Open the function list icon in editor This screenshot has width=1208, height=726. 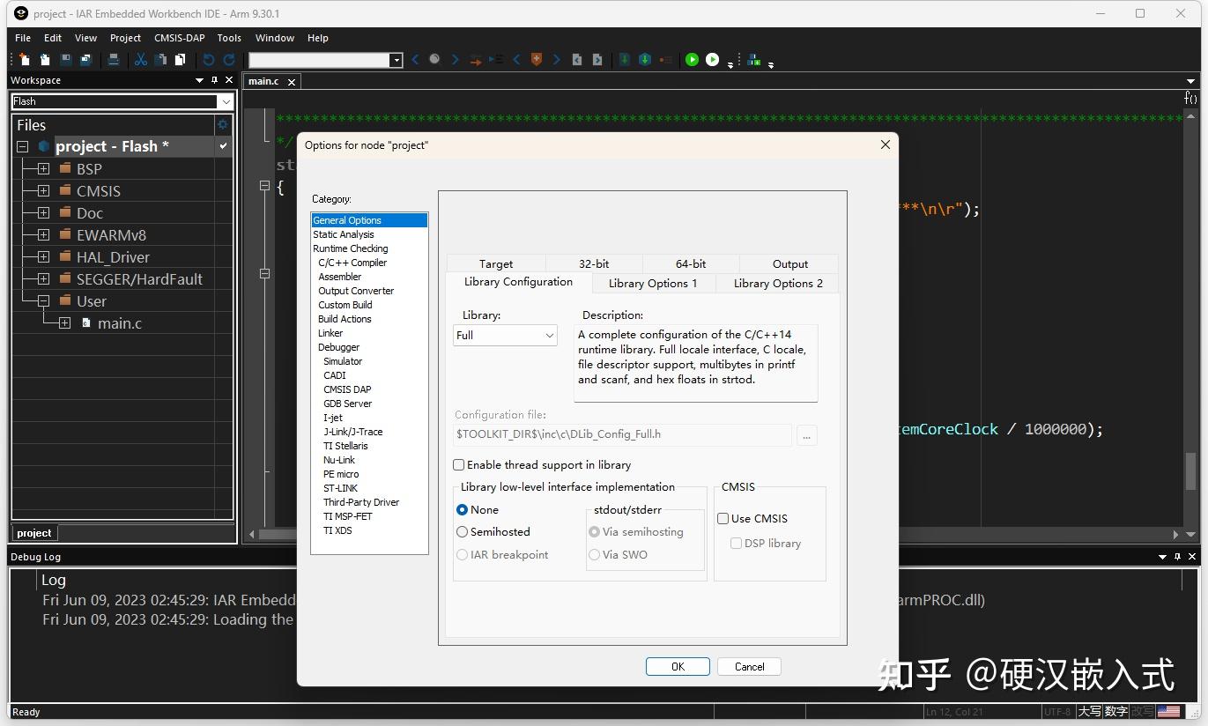[1190, 98]
